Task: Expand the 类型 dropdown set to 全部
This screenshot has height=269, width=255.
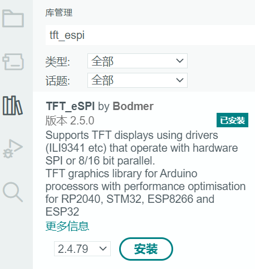Action: tap(138, 61)
